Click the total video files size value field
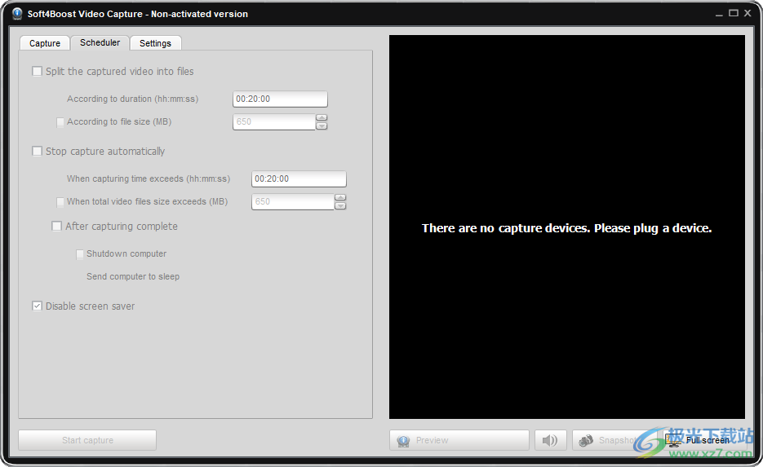 tap(292, 201)
